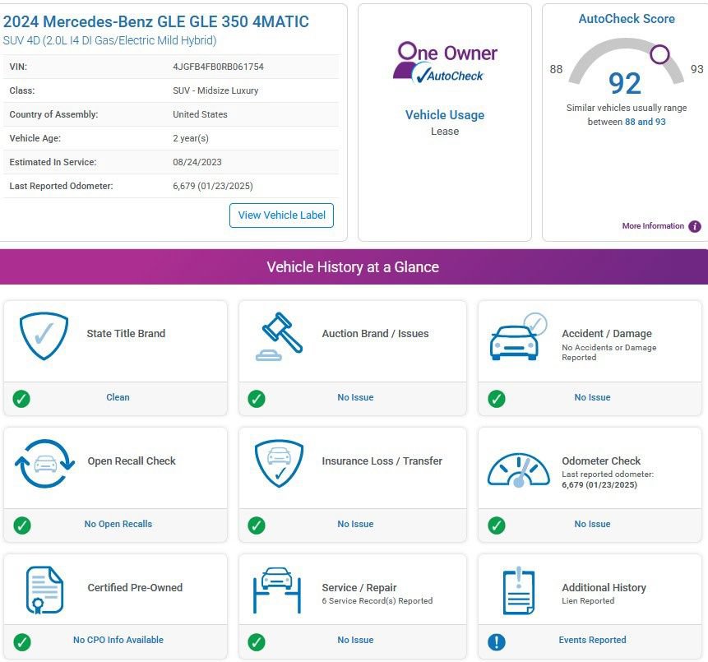Open the No Open Recalls link
708x662 pixels.
(118, 524)
